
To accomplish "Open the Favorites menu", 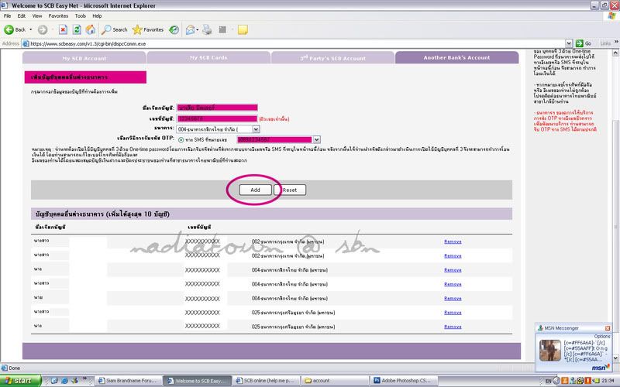I will [58, 15].
